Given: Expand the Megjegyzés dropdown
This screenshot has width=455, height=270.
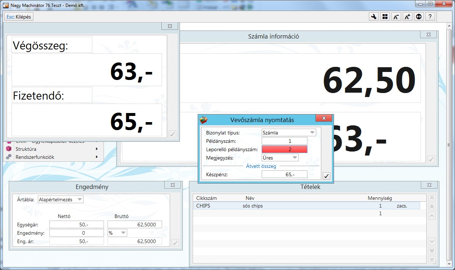Looking at the screenshot, I should (x=294, y=158).
